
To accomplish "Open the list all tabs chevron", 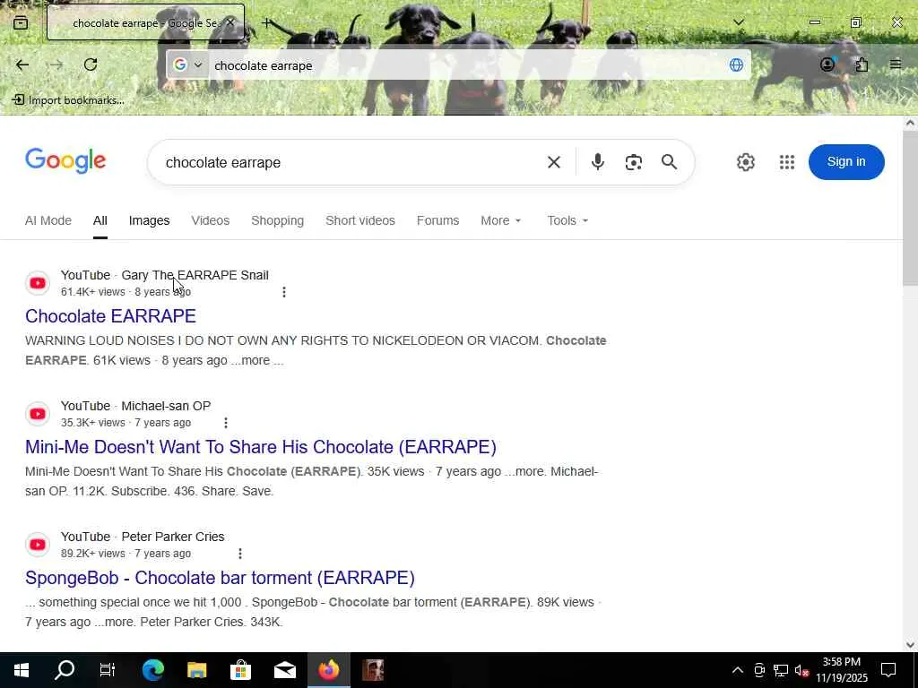I will click(x=739, y=22).
